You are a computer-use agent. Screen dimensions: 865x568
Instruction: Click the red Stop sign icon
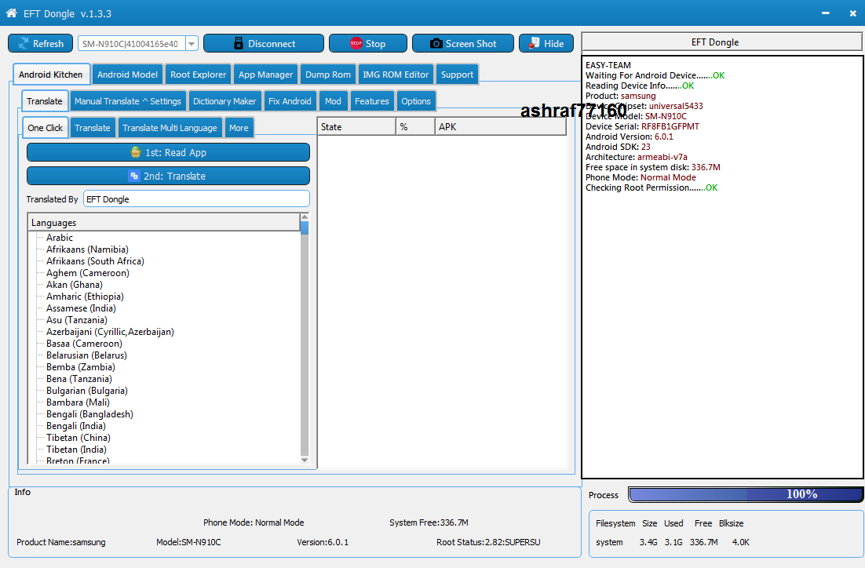(356, 44)
